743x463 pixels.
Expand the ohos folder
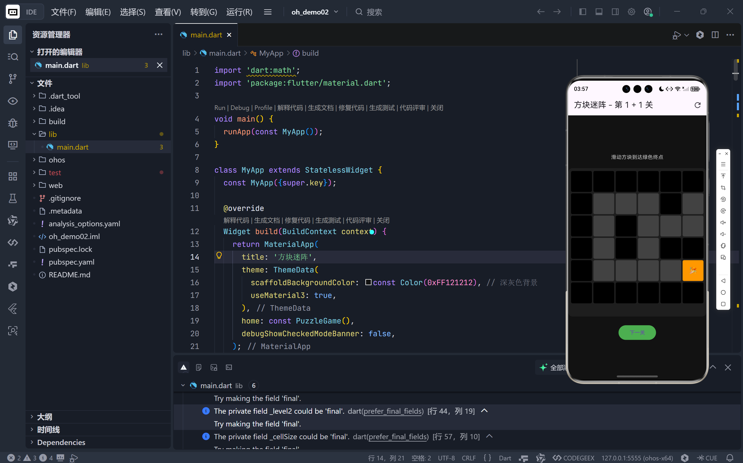[x=57, y=160]
